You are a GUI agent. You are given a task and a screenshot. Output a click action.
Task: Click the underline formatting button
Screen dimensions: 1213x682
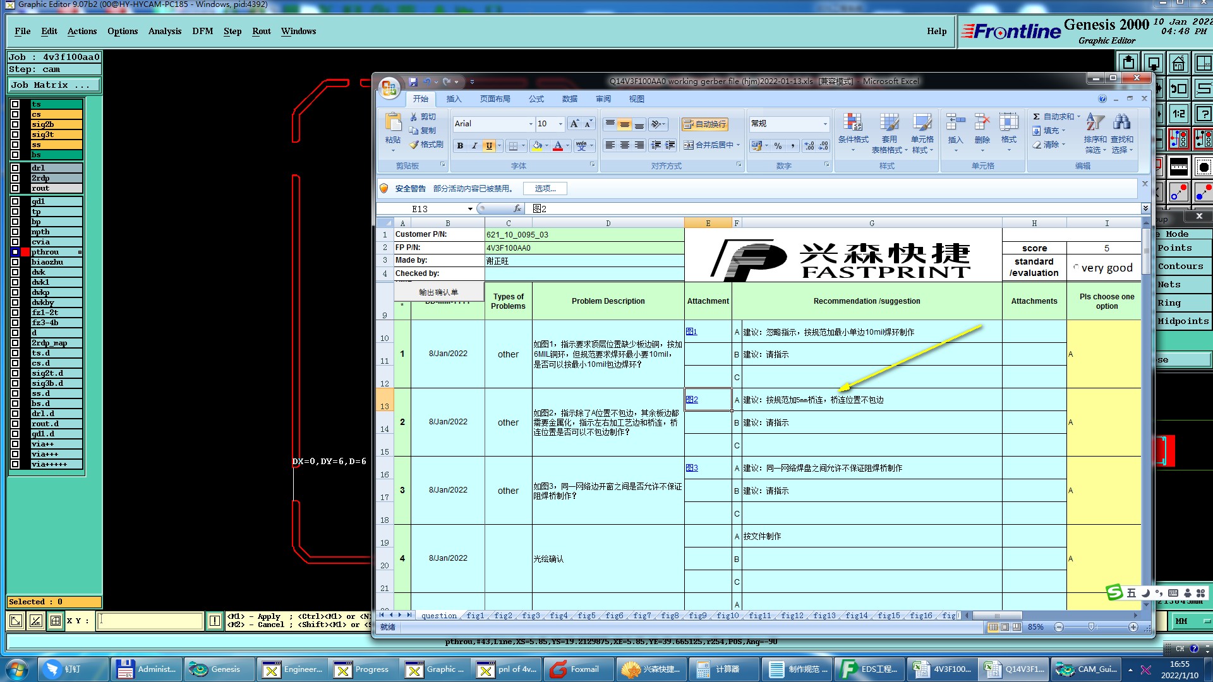point(488,146)
